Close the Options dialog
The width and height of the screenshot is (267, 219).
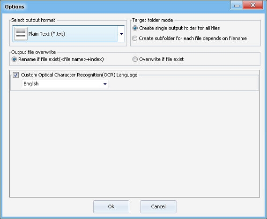pos(253,5)
